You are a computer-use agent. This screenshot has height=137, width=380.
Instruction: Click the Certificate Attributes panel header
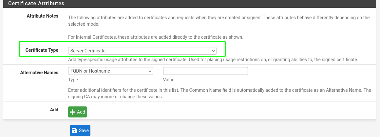click(x=190, y=4)
